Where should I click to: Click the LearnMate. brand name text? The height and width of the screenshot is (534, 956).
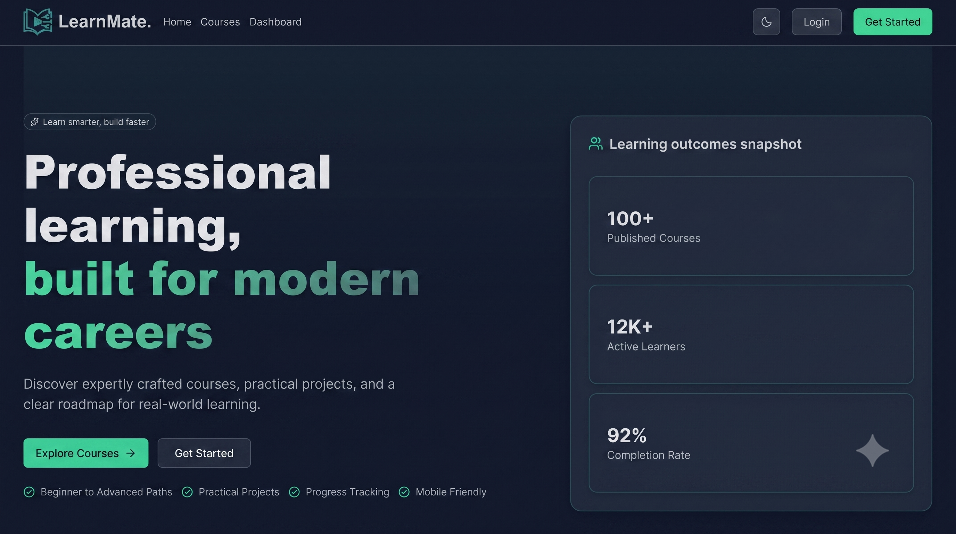click(x=105, y=22)
